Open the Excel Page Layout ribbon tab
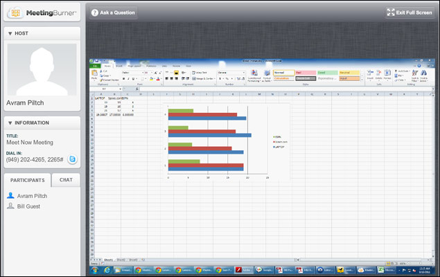440x277 pixels. click(134, 66)
